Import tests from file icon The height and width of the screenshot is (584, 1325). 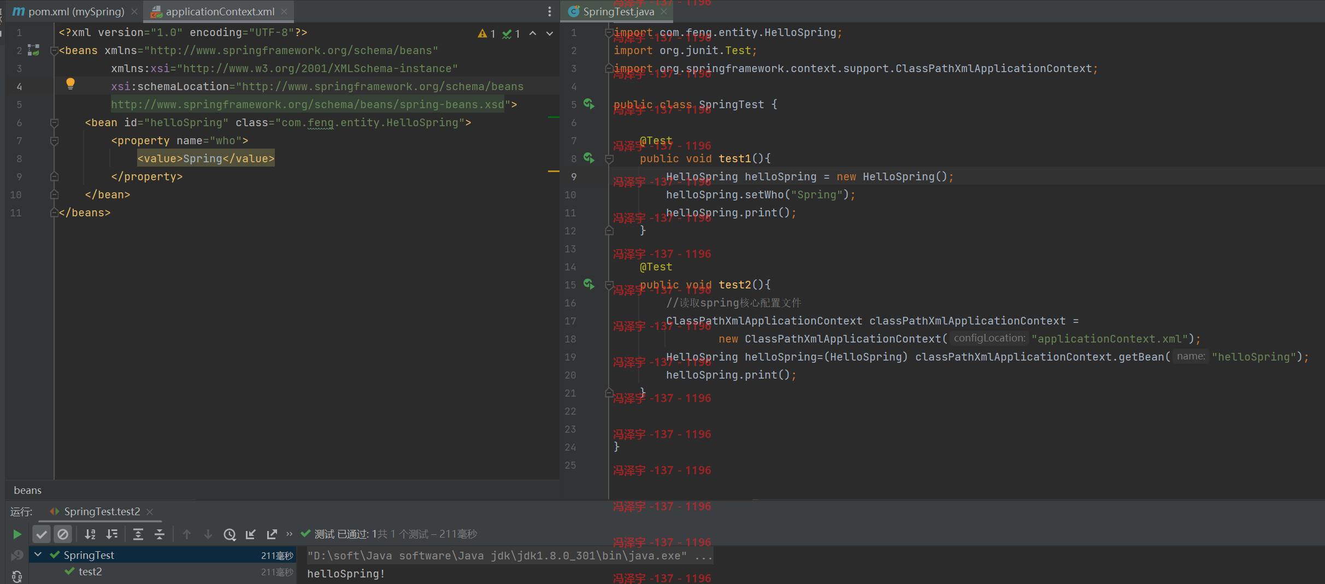(x=251, y=534)
